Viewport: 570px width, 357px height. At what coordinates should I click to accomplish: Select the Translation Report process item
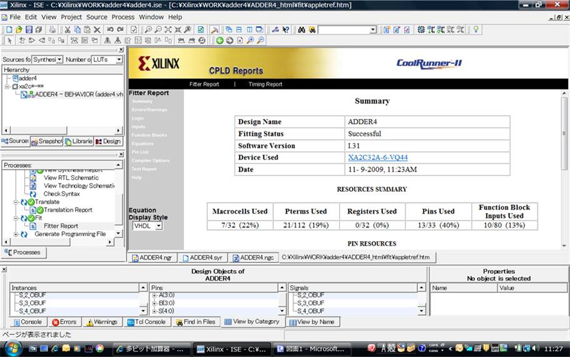coord(68,210)
